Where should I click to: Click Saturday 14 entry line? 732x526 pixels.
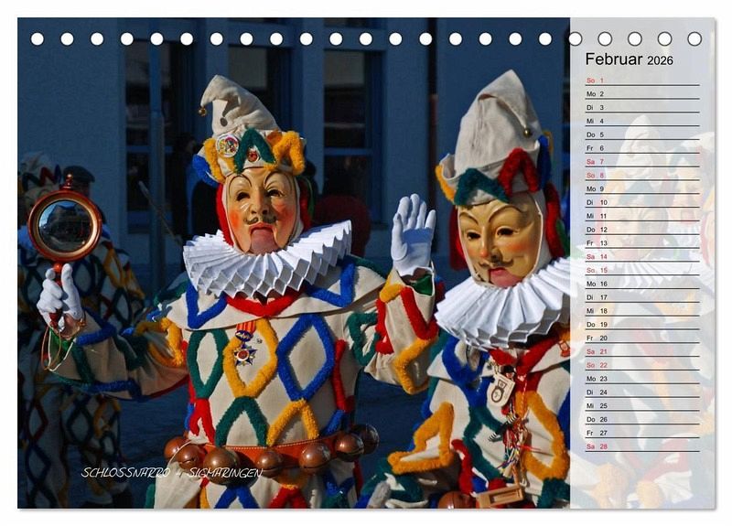[x=641, y=257]
